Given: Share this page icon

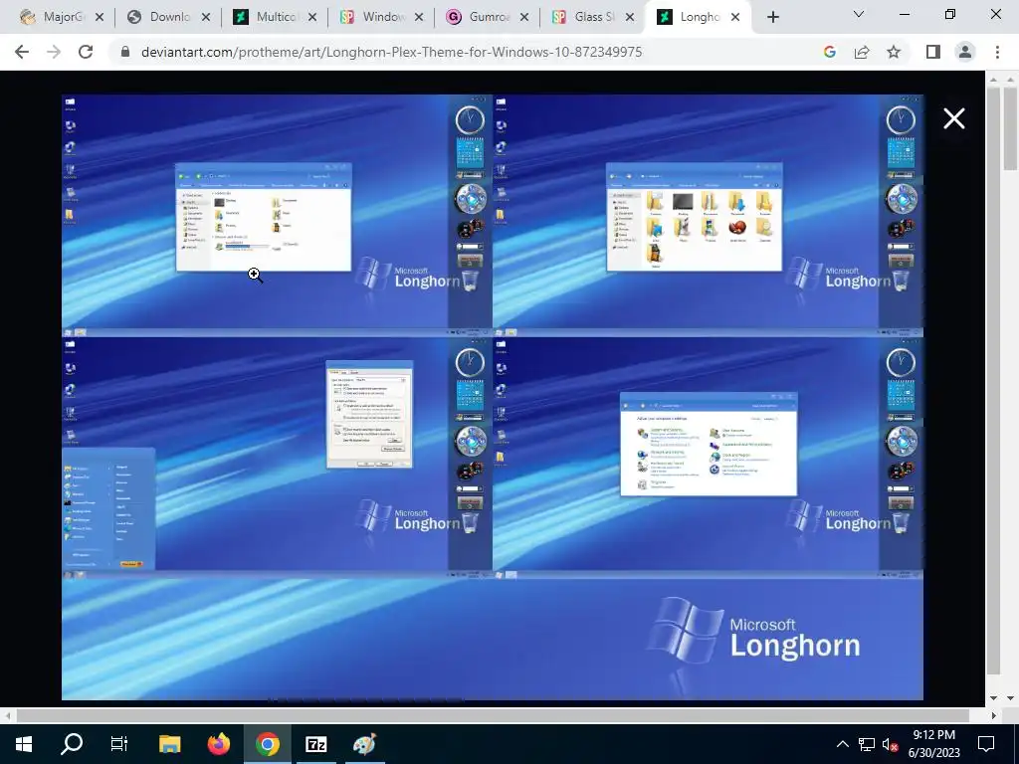Looking at the screenshot, I should (x=862, y=52).
